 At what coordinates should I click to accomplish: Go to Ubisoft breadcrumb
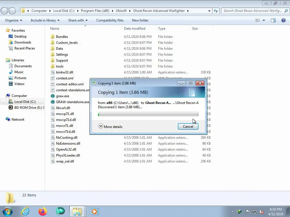121,11
